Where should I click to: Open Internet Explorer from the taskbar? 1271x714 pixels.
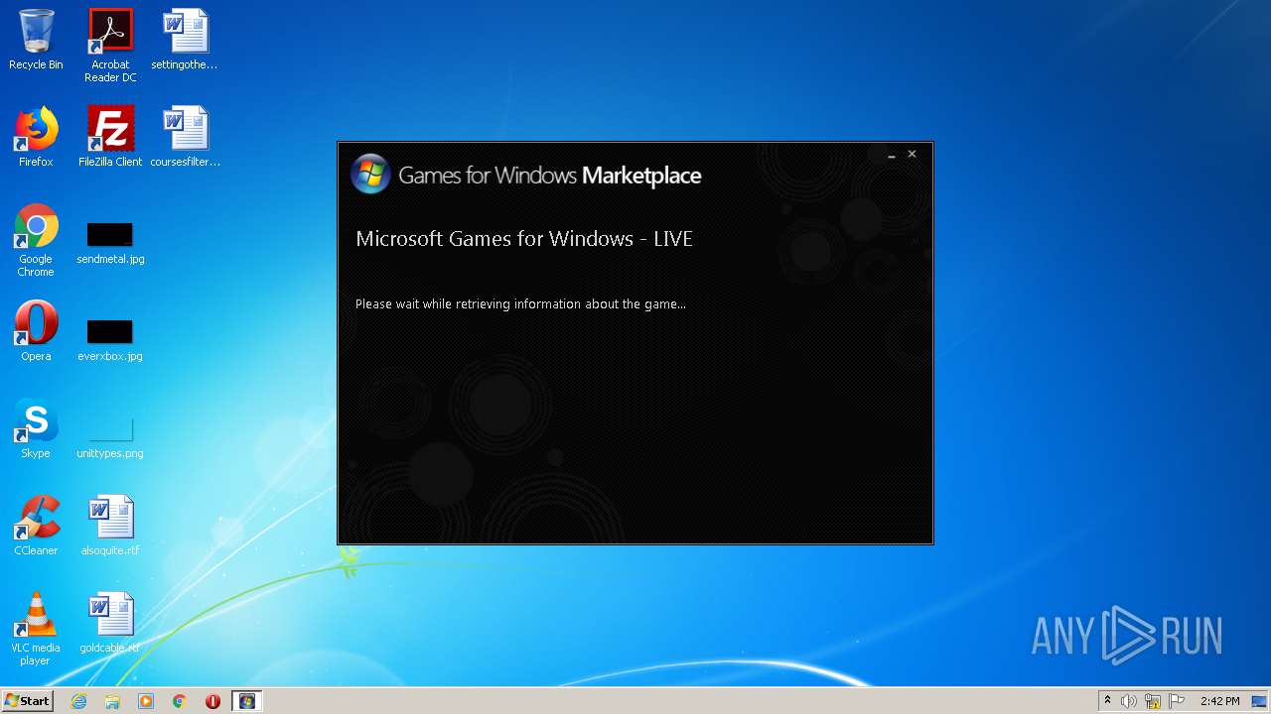(78, 701)
